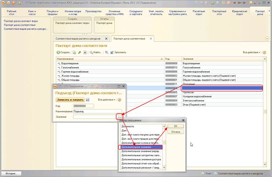
Task: Expand Все действия dropdown in Подъезд dialog
Action: point(106,100)
